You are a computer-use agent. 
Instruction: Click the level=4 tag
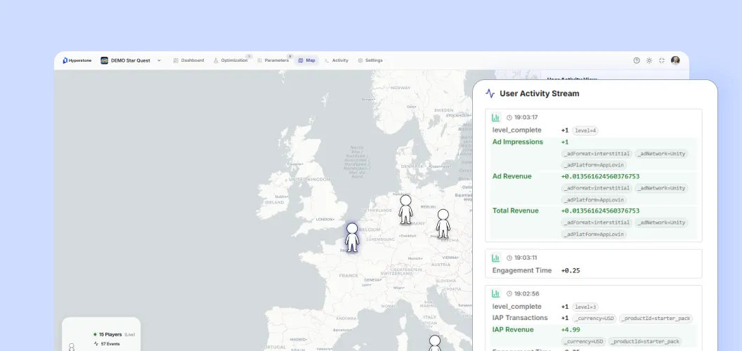(x=585, y=131)
